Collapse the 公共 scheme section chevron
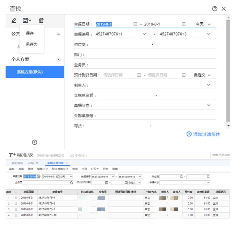Viewport: 246px width, 227px height. coord(58,34)
